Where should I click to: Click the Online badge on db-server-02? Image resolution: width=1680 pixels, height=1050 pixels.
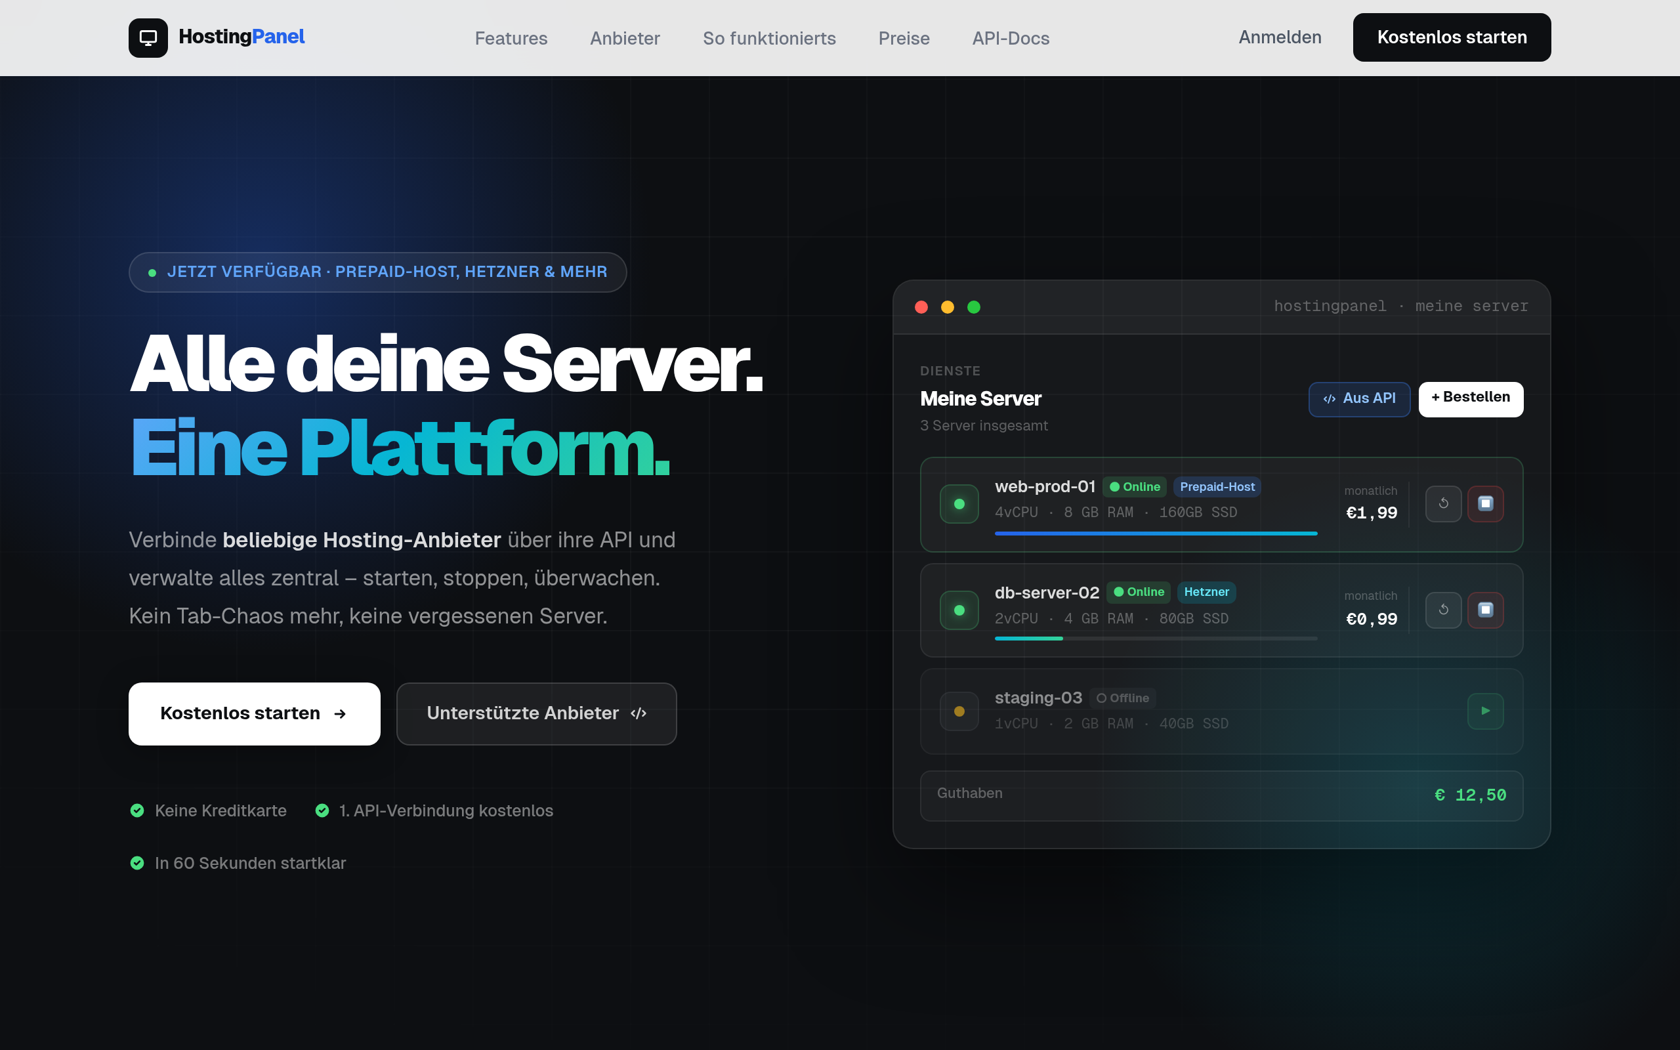(x=1139, y=593)
